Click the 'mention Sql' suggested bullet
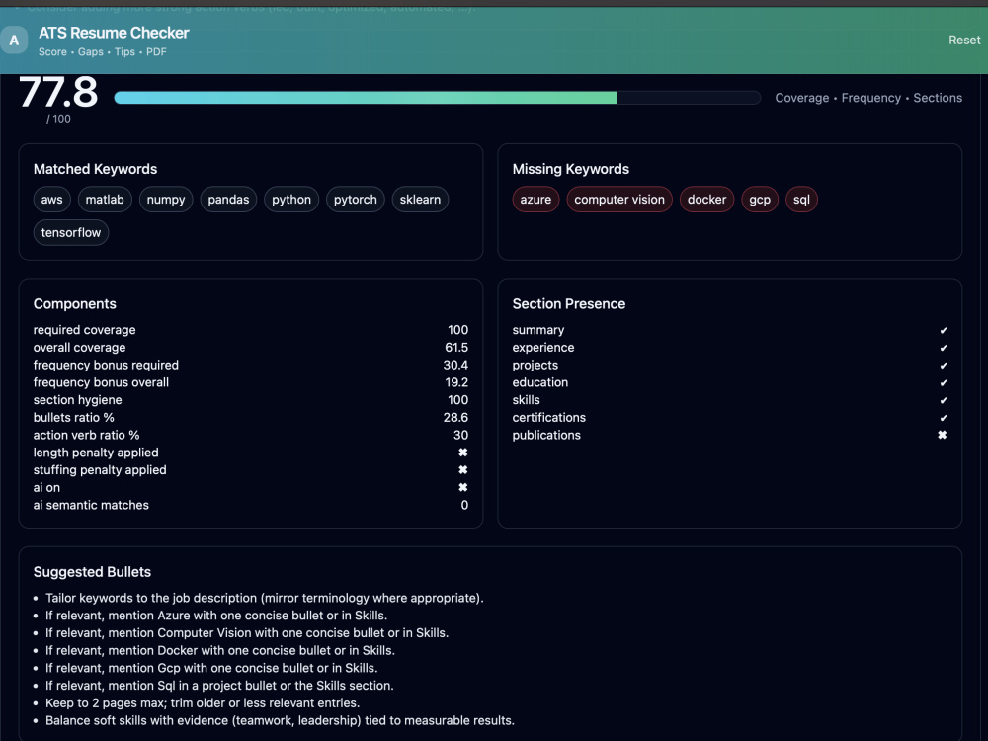Viewport: 988px width, 741px height. pyautogui.click(x=219, y=686)
